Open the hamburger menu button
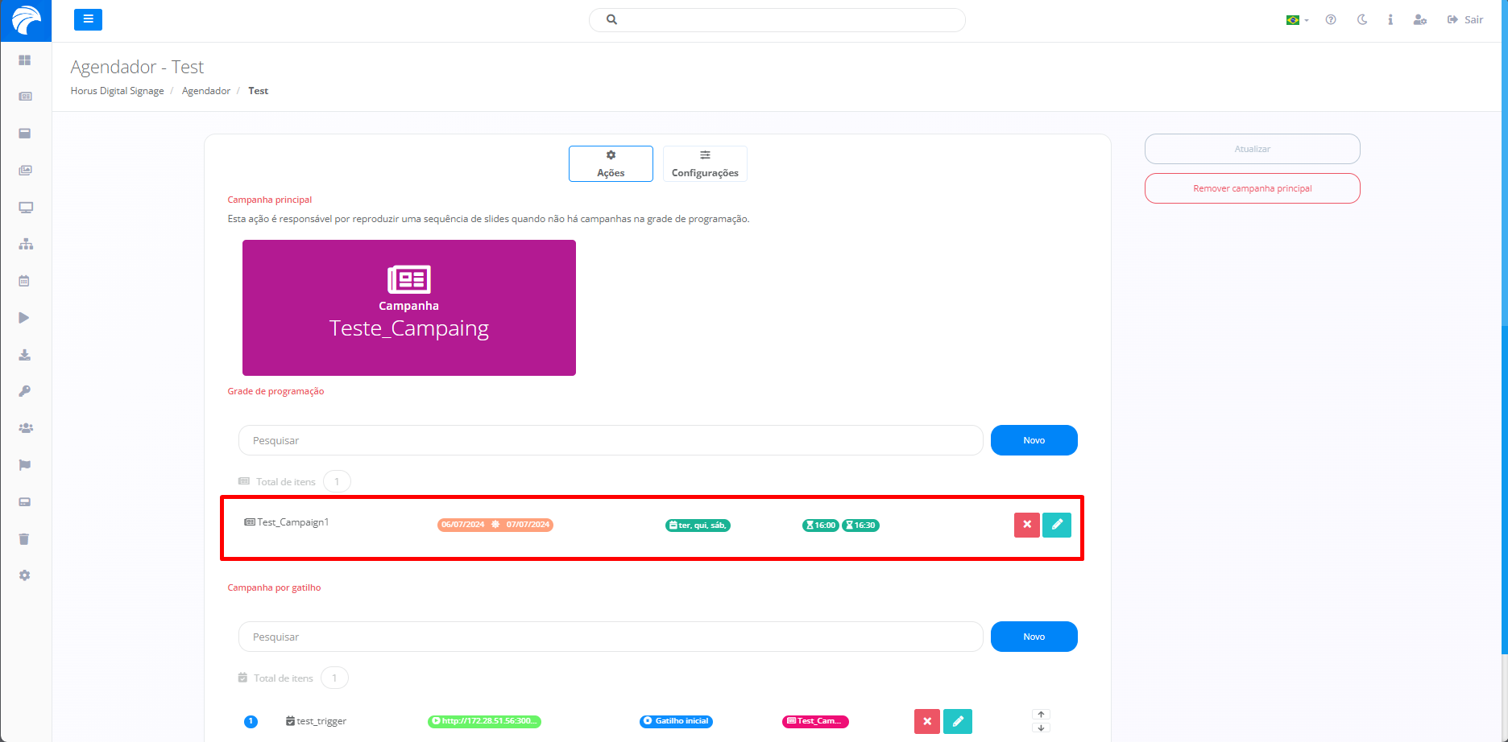 point(88,19)
